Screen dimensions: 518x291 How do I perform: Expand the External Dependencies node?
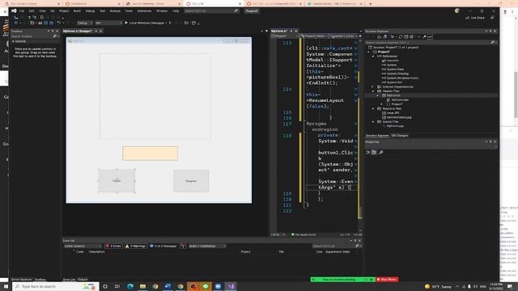(373, 86)
